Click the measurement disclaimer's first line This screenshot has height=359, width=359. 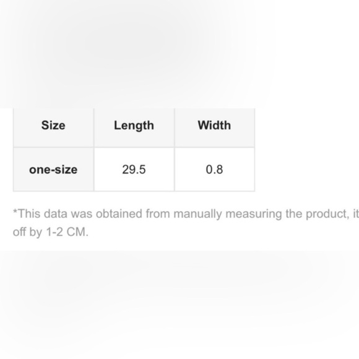click(186, 214)
